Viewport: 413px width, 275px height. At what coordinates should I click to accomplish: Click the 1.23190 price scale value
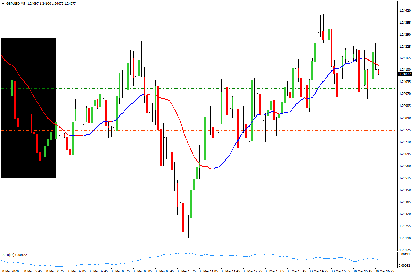[405, 238]
